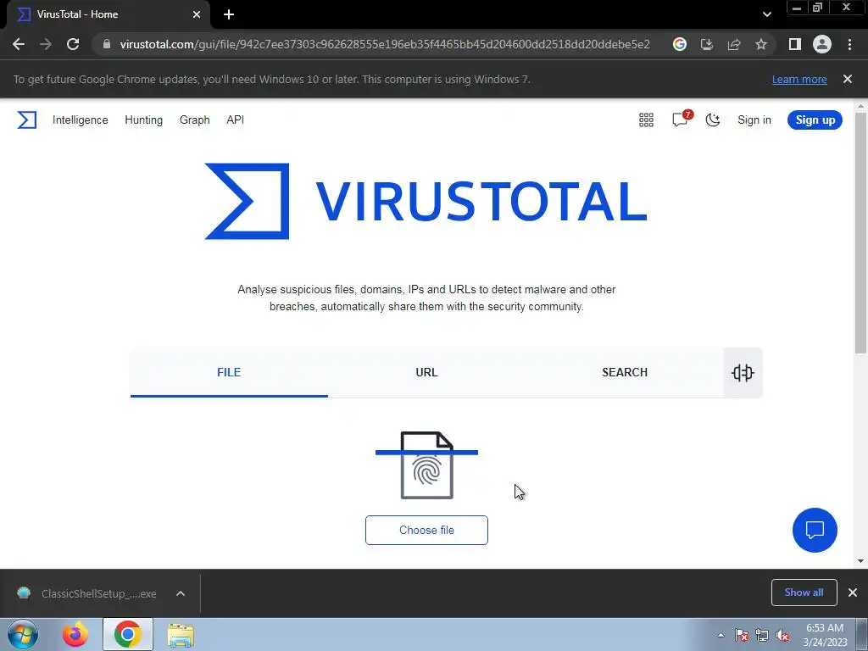868x651 pixels.
Task: Click the page vertical scrollbar thumb
Action: [x=860, y=232]
